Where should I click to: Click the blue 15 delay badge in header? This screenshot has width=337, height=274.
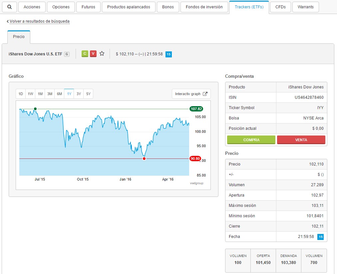tap(168, 54)
